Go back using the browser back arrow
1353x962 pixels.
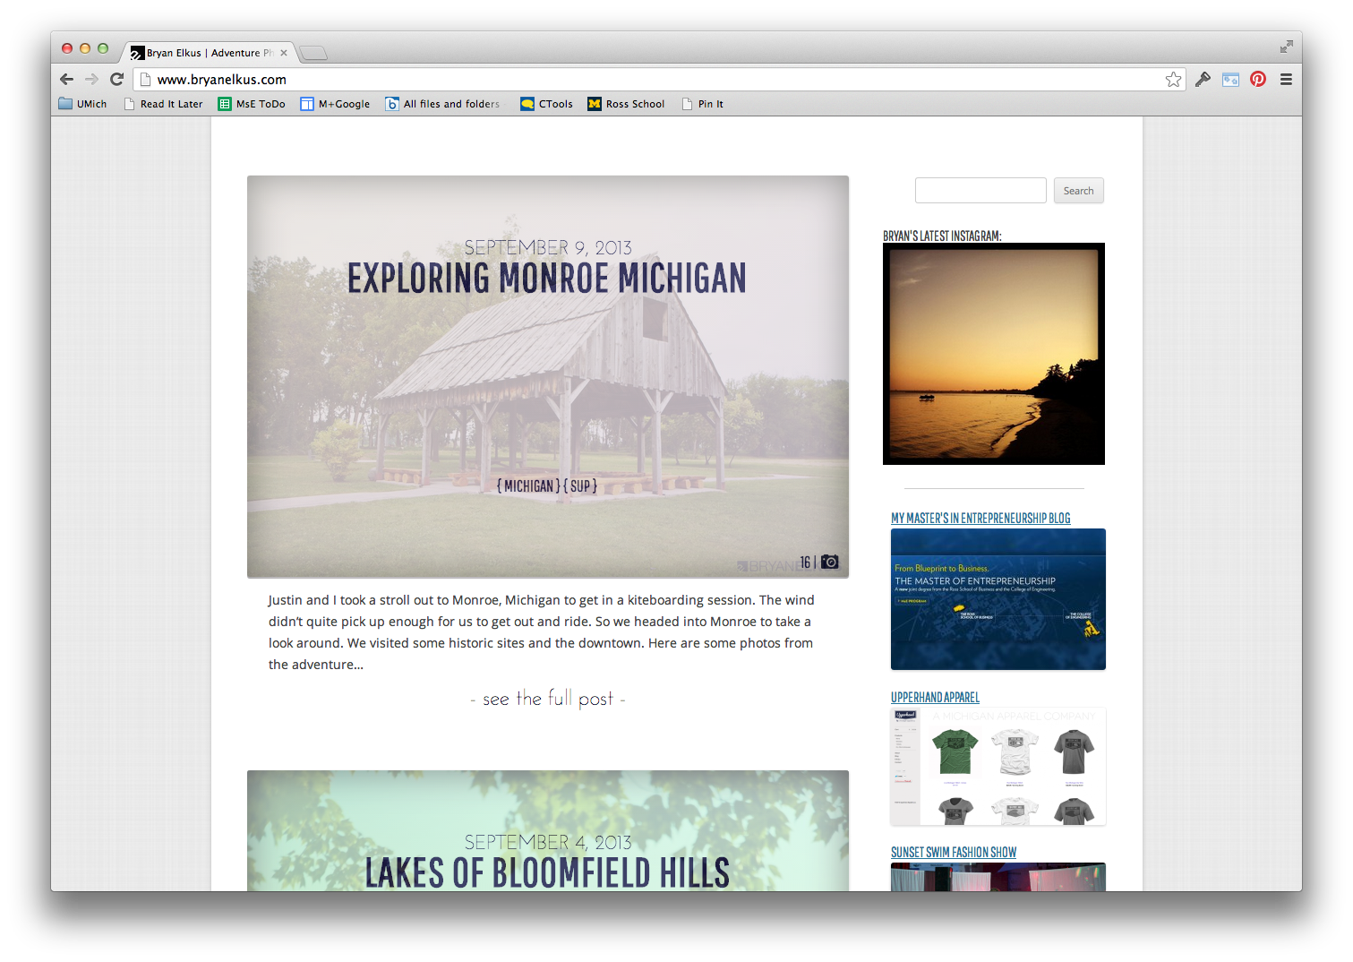pos(67,79)
